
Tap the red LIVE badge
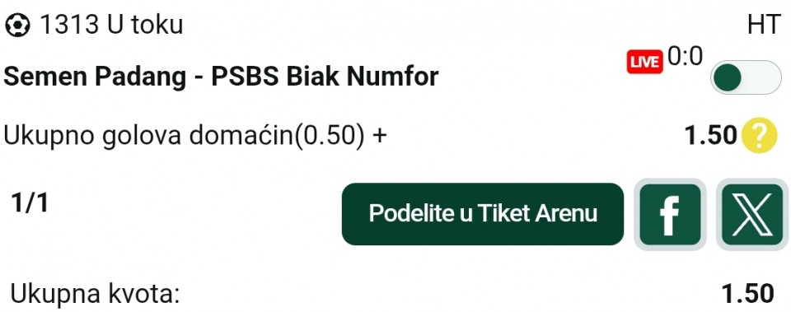(644, 62)
